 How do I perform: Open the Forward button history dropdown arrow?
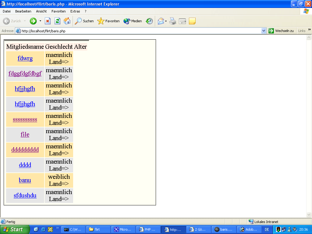40,21
